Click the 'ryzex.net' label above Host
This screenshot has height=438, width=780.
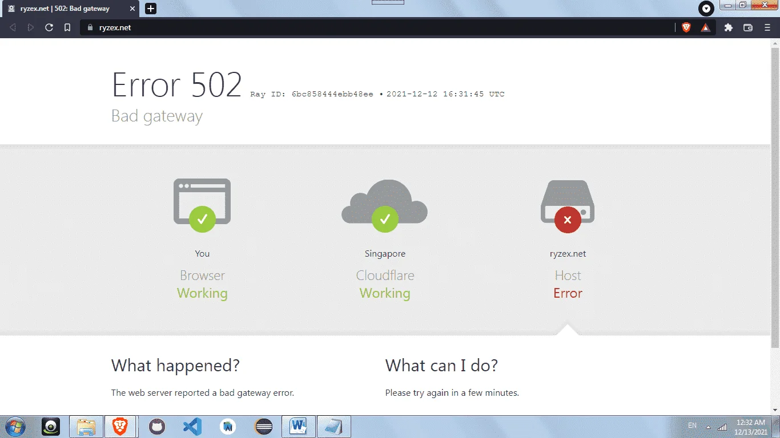[x=568, y=254]
